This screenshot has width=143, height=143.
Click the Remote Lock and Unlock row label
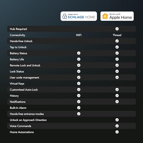[25, 65]
